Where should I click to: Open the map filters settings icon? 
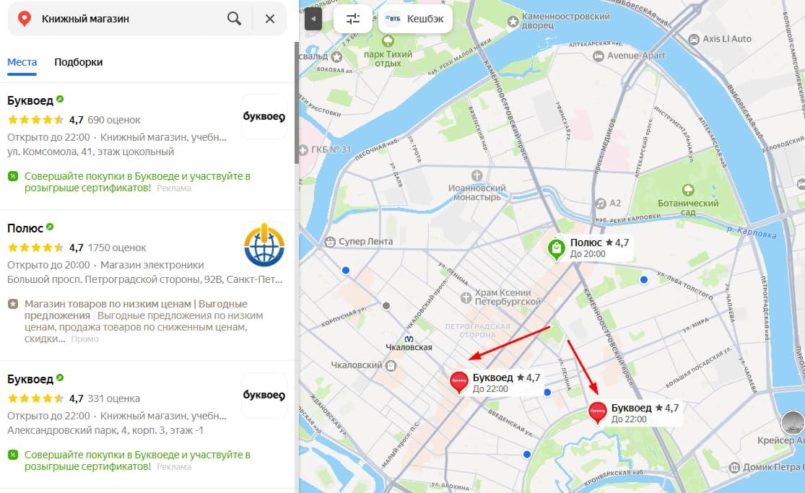[x=353, y=19]
